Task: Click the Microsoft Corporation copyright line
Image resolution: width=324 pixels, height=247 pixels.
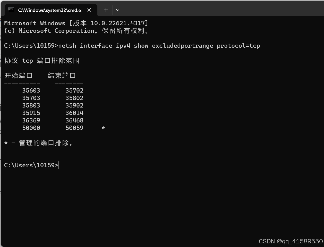Action: click(76, 30)
